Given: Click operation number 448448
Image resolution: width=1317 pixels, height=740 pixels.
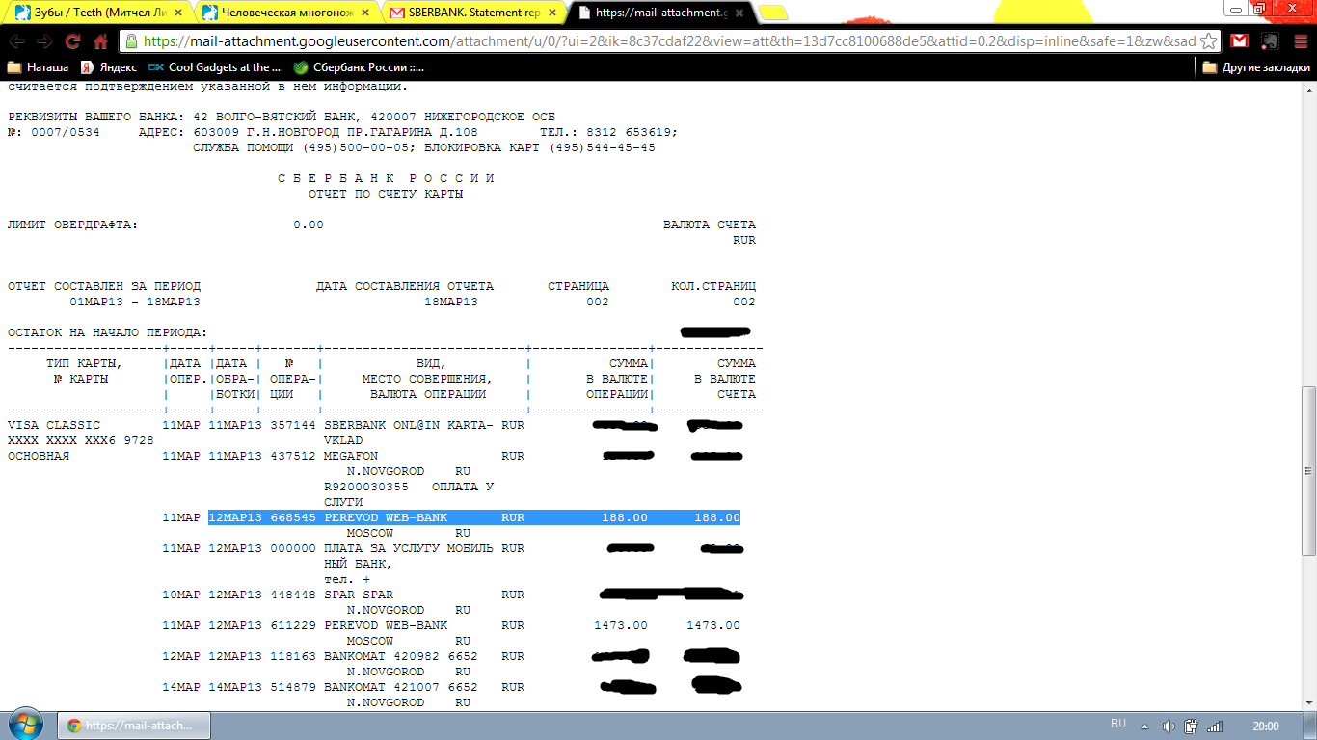Looking at the screenshot, I should (x=293, y=595).
